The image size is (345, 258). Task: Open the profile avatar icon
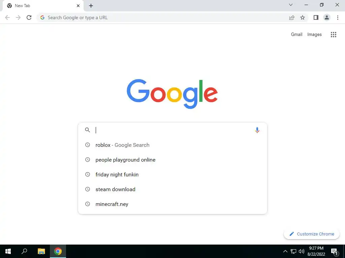[x=327, y=17]
